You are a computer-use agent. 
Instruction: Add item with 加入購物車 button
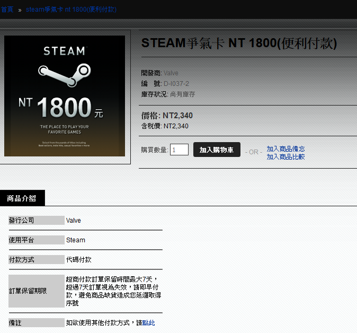click(x=217, y=150)
